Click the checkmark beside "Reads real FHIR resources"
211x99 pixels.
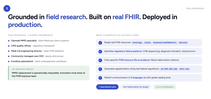100,43
